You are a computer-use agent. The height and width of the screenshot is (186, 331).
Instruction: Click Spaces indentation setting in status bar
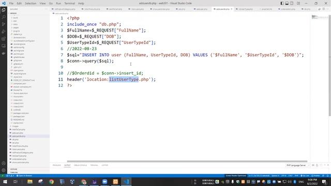point(275,176)
